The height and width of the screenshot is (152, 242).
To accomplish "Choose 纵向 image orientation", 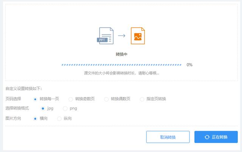I will [x=59, y=118].
